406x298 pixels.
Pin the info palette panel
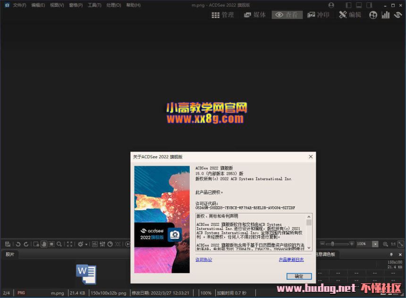pos(391,255)
